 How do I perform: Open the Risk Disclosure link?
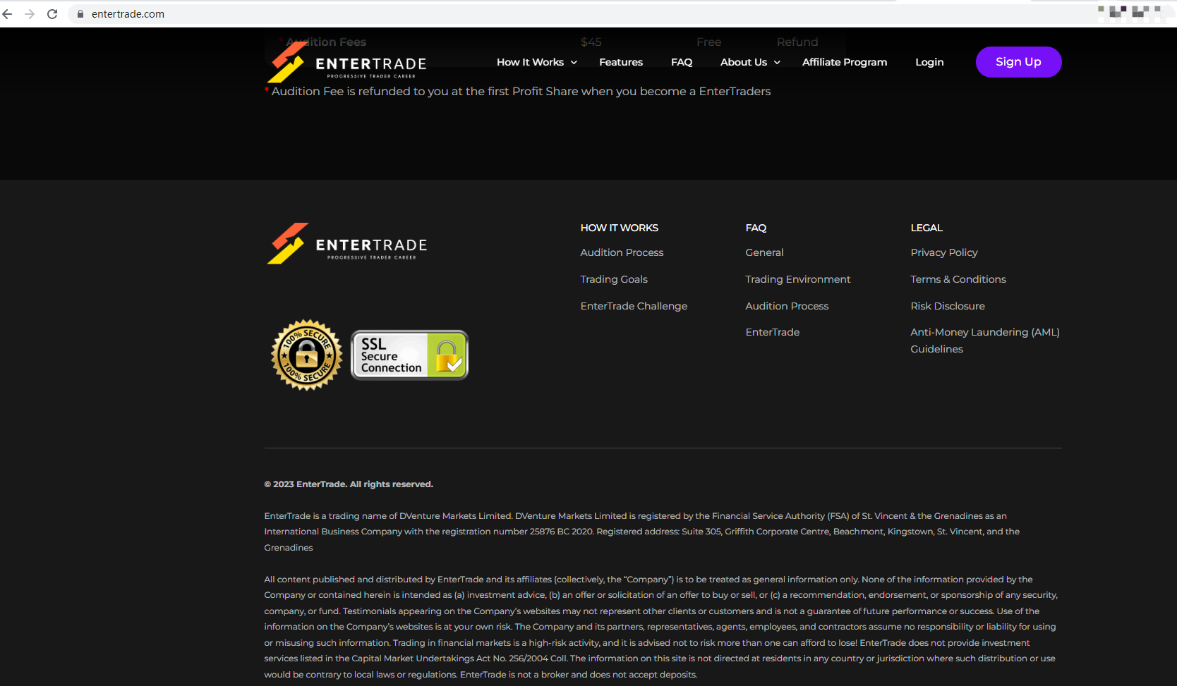click(948, 306)
